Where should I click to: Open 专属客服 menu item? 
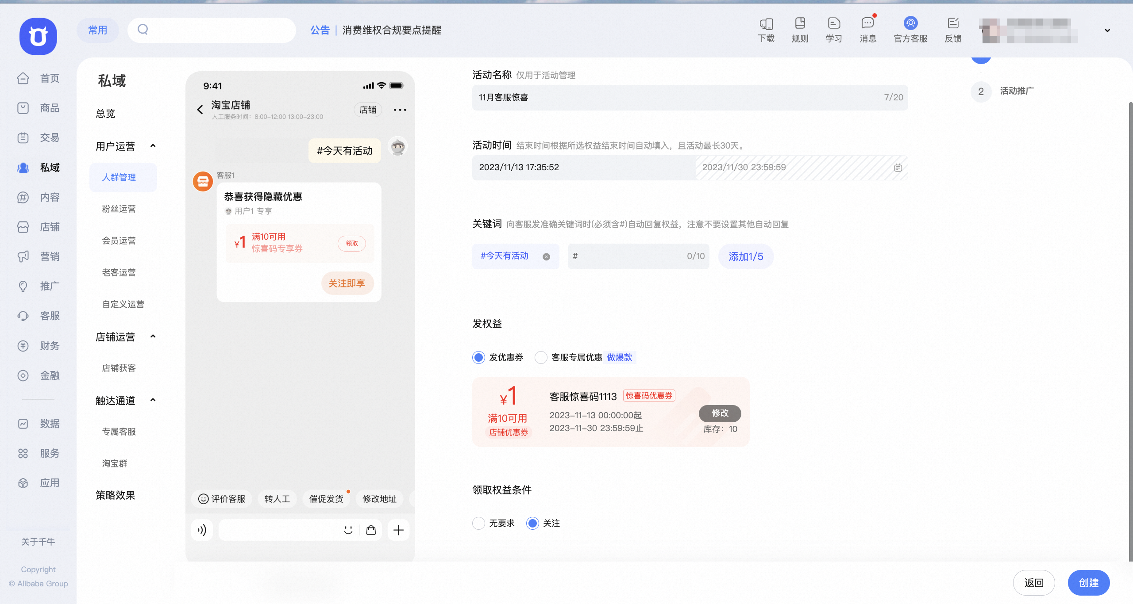tap(119, 432)
